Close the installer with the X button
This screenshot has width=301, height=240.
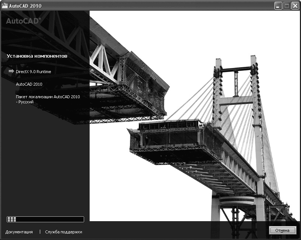click(x=295, y=6)
